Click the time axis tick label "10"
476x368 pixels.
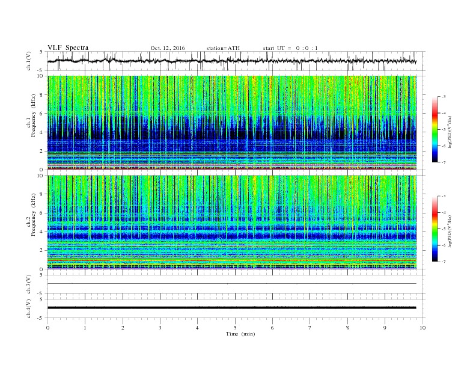(x=423, y=328)
